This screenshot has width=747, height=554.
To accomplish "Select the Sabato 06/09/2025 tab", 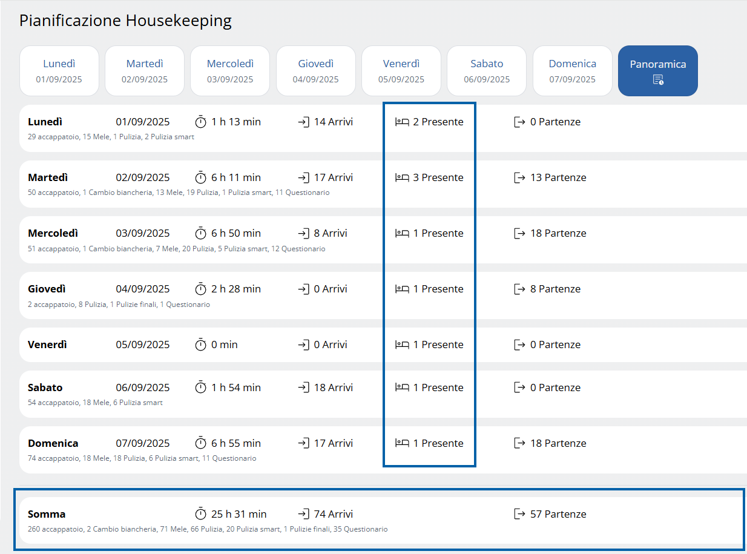I will click(x=487, y=71).
